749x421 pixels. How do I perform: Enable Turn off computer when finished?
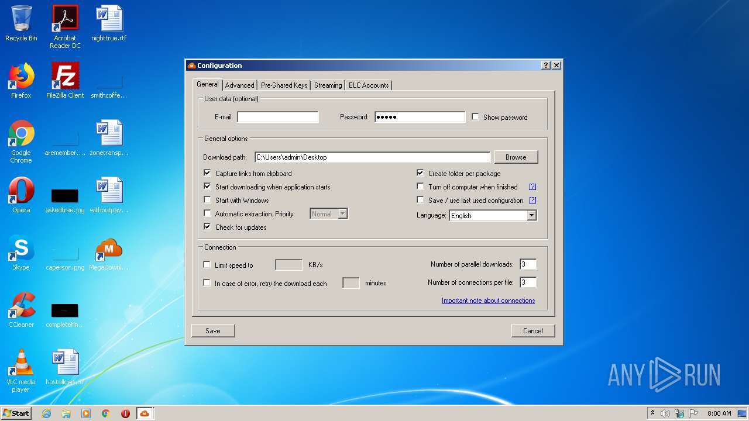coord(420,187)
